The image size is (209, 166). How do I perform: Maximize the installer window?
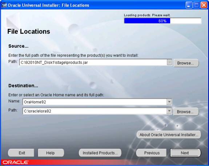click(197, 5)
